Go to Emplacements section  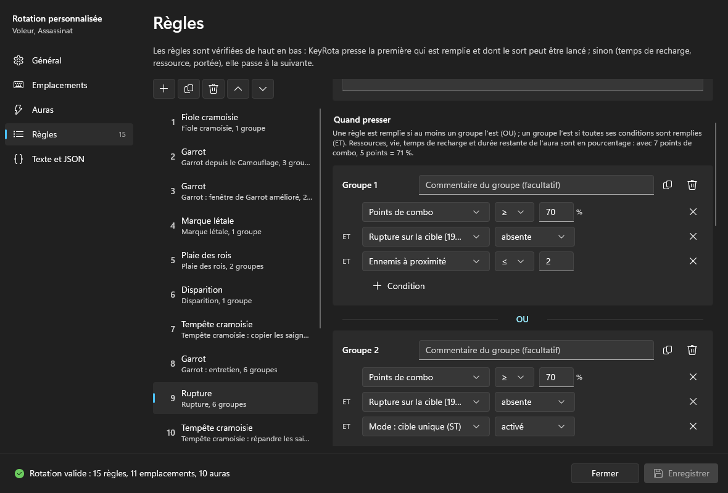pyautogui.click(x=68, y=85)
